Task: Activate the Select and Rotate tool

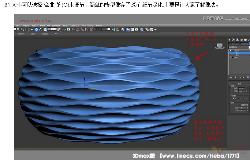Action: tap(41, 30)
